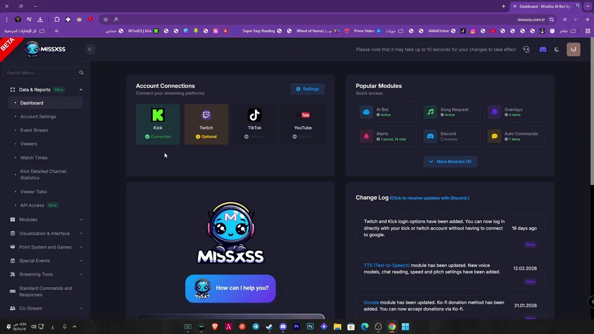Expand More Modules (6) list
Screen dimensions: 594x334
tap(450, 161)
